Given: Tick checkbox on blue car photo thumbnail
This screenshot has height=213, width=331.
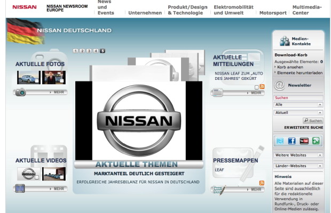Looking at the screenshot, I should click(37, 81).
